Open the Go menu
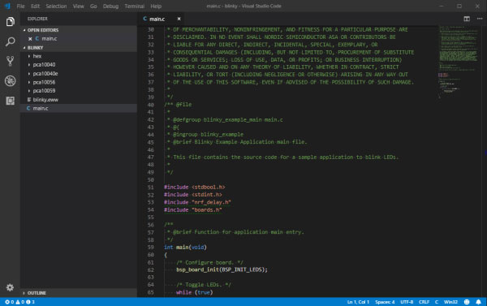This screenshot has height=306, width=487. point(93,6)
